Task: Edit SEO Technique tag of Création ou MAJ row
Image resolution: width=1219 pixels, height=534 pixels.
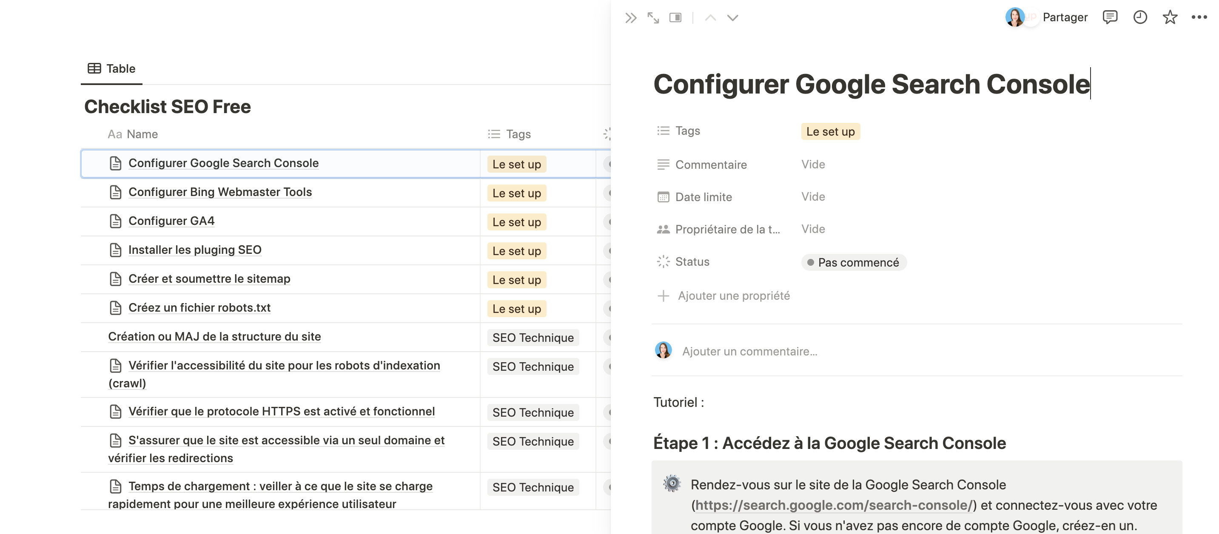Action: (533, 338)
